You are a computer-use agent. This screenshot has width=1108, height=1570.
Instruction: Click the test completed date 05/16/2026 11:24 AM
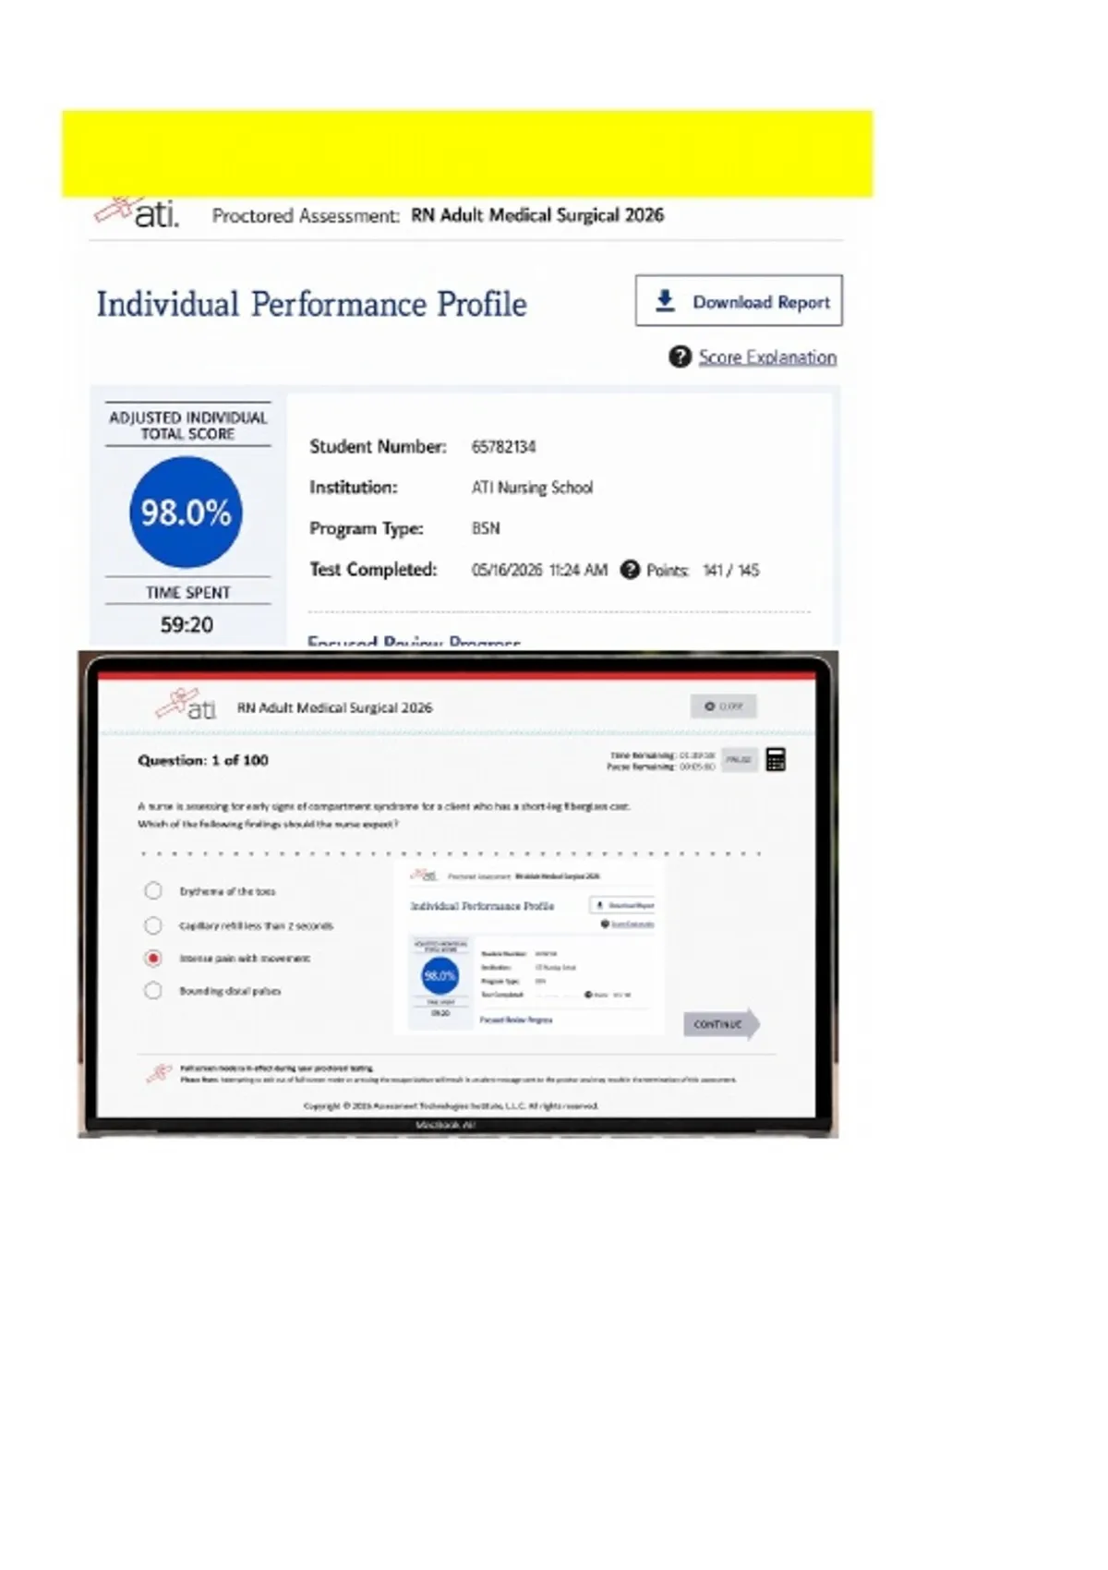[539, 570]
